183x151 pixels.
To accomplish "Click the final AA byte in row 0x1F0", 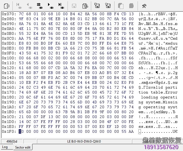I will (131, 131).
